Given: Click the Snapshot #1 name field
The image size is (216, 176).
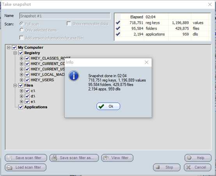Looking at the screenshot, I should [x=65, y=16].
